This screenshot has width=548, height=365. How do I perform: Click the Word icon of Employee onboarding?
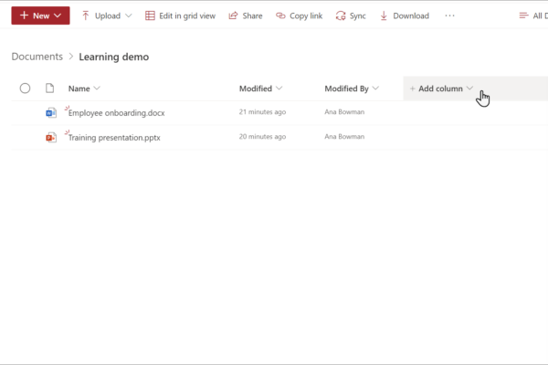pyautogui.click(x=51, y=113)
